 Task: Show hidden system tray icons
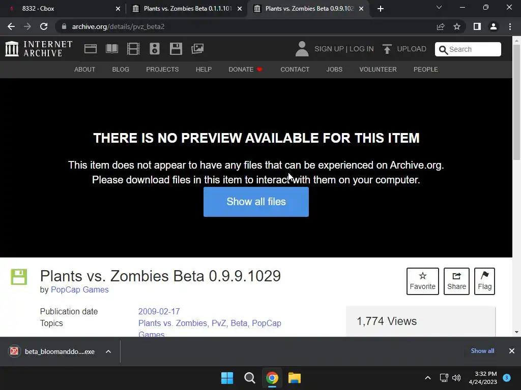428,378
